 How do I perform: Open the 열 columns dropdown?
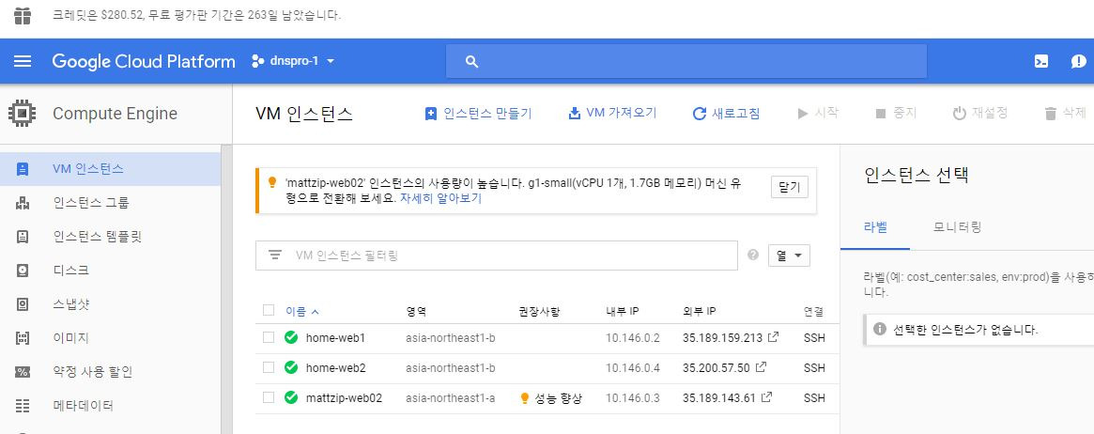[x=789, y=256]
